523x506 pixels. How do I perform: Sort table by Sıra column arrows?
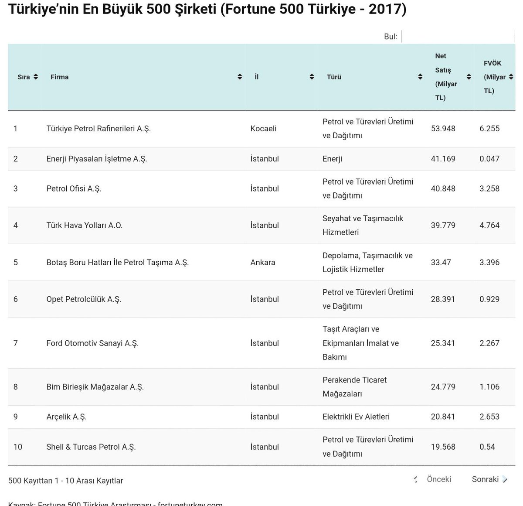coord(36,77)
